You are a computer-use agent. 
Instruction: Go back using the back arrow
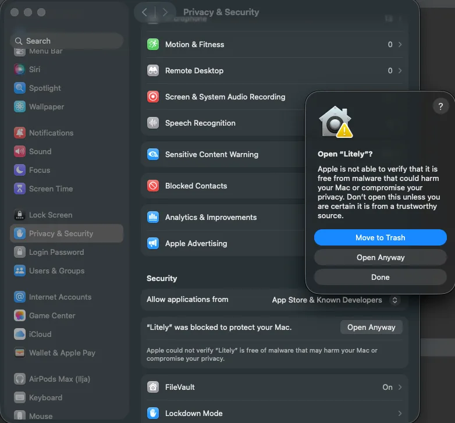(x=144, y=12)
